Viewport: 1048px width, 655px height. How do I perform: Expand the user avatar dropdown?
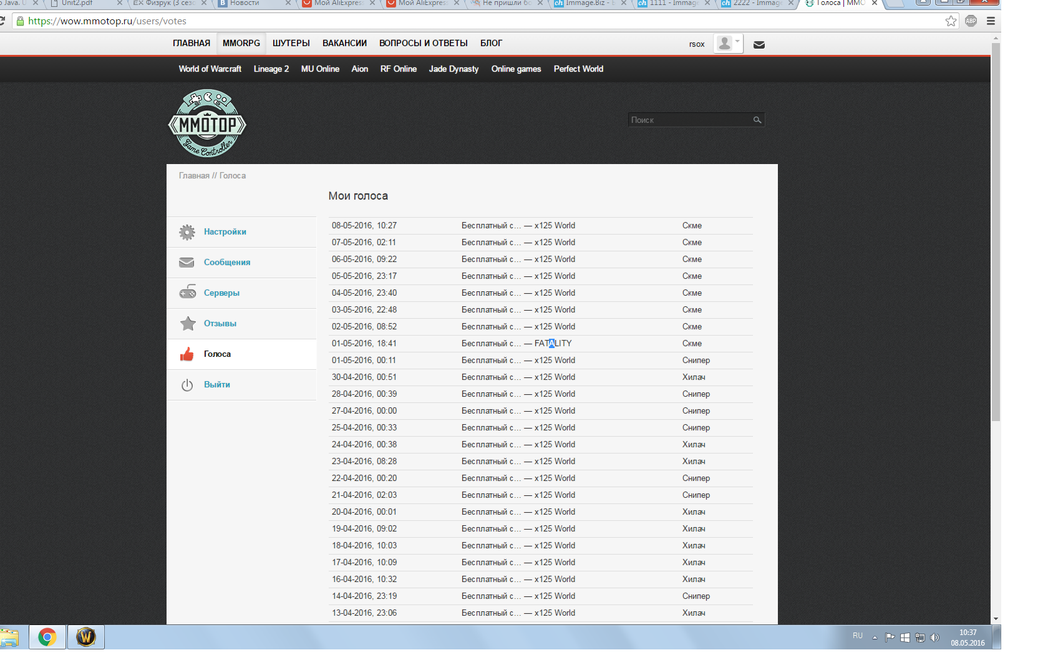point(728,44)
